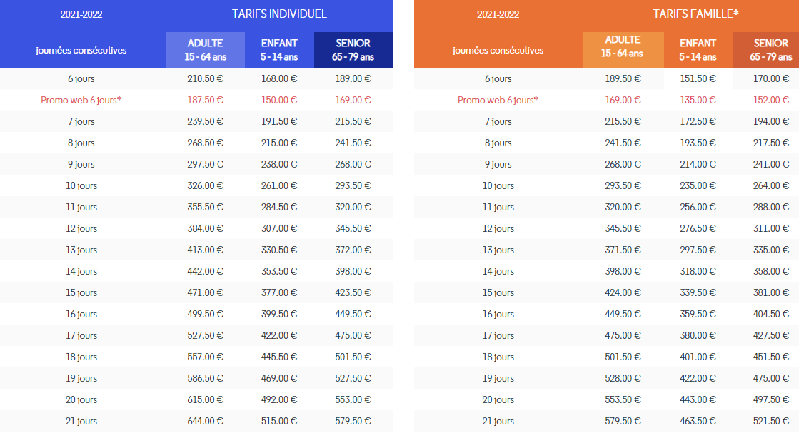
Task: Select the SENIOR header in the family table
Action: 770,50
